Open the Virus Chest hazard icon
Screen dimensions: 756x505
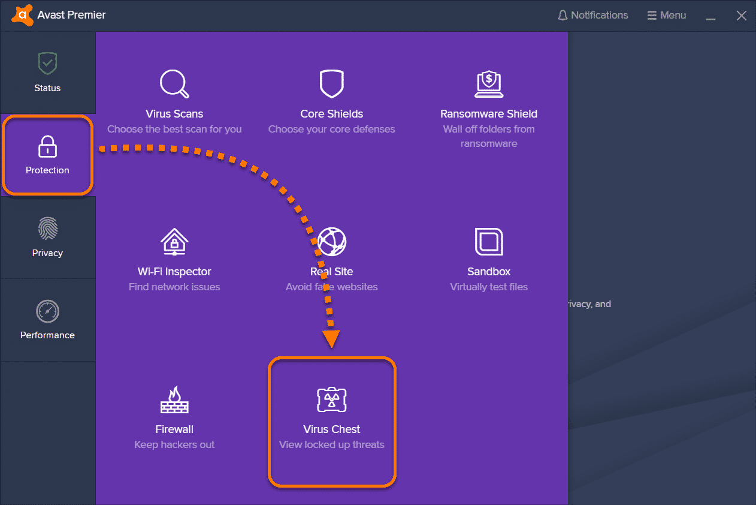tap(331, 399)
